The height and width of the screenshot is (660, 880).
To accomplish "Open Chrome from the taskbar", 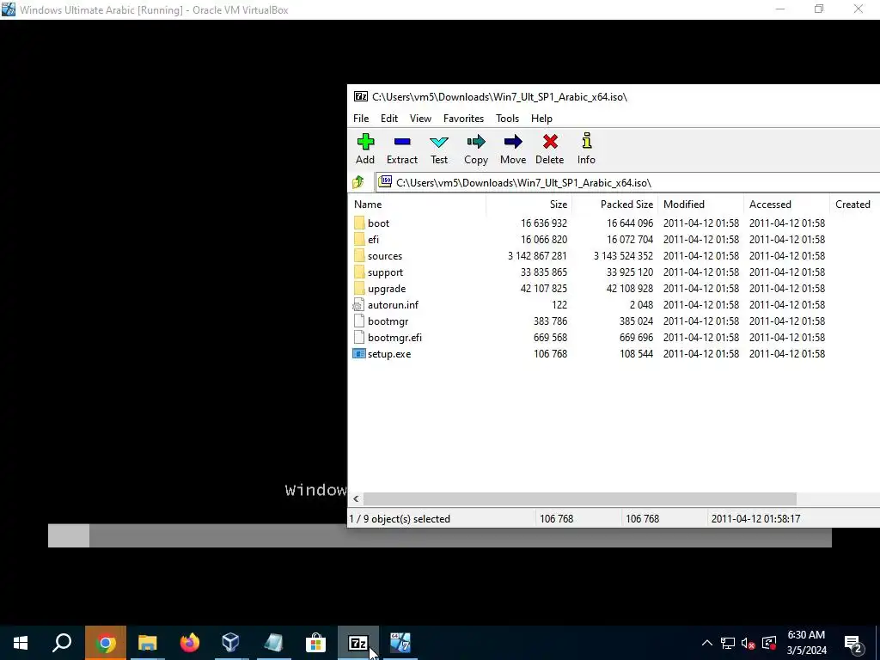I will click(106, 643).
